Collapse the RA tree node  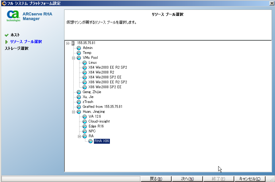click(79, 136)
